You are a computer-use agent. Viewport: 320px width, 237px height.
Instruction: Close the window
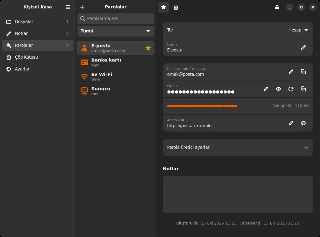coord(312,7)
